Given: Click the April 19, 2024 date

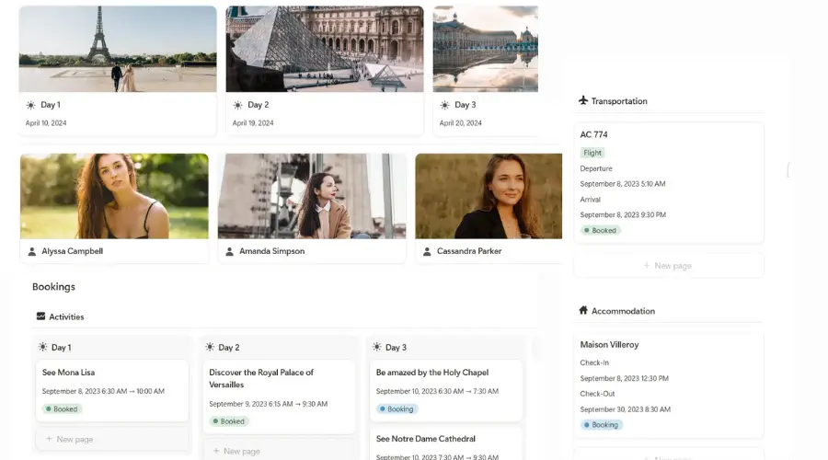Looking at the screenshot, I should [x=253, y=123].
